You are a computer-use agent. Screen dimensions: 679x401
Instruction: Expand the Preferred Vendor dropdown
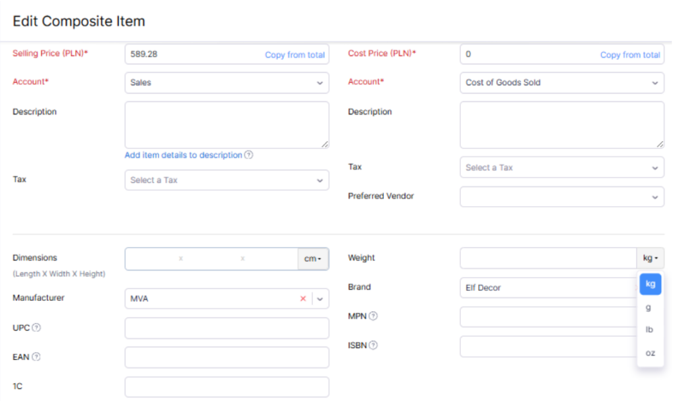(562, 197)
